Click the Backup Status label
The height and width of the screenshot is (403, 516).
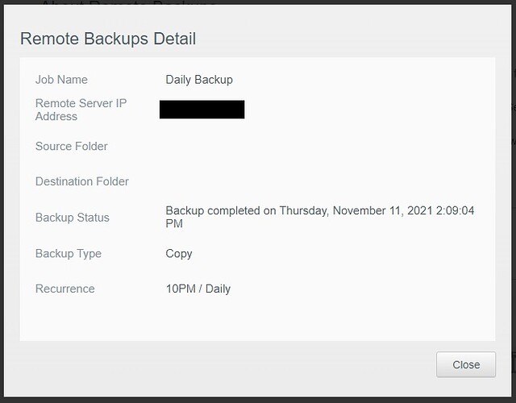(73, 218)
